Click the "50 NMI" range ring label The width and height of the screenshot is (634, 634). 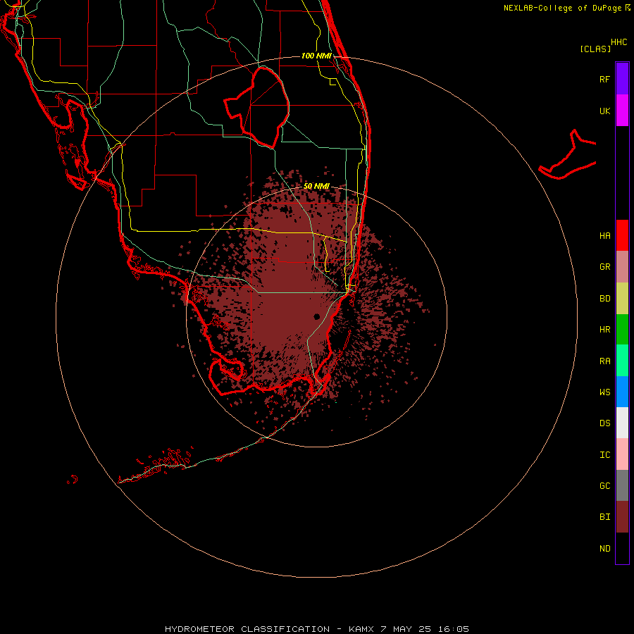point(316,186)
